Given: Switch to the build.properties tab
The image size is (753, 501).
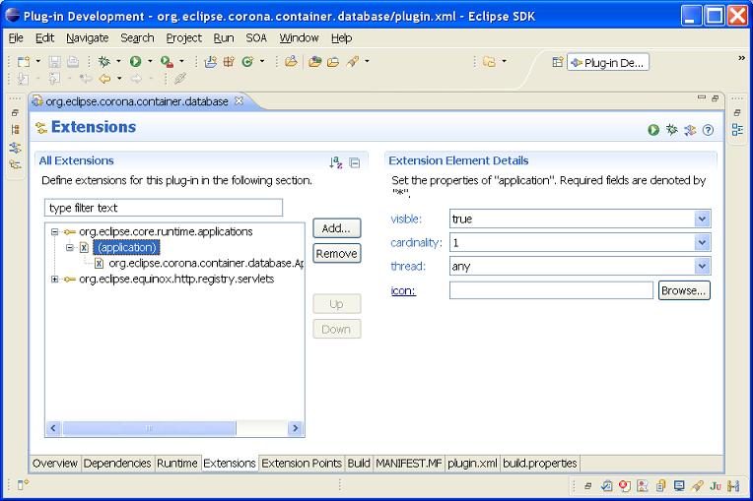Looking at the screenshot, I should [540, 464].
